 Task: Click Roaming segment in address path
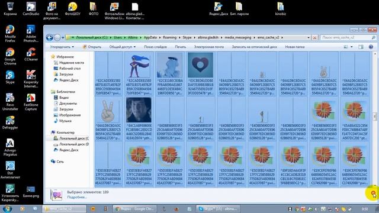pos(170,37)
